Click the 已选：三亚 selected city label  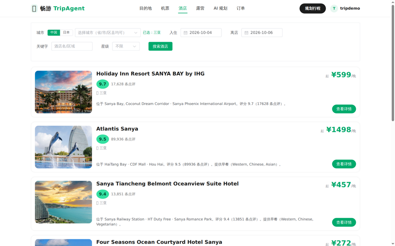coord(152,33)
